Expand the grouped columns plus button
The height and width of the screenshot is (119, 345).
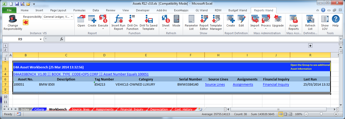click(310, 45)
